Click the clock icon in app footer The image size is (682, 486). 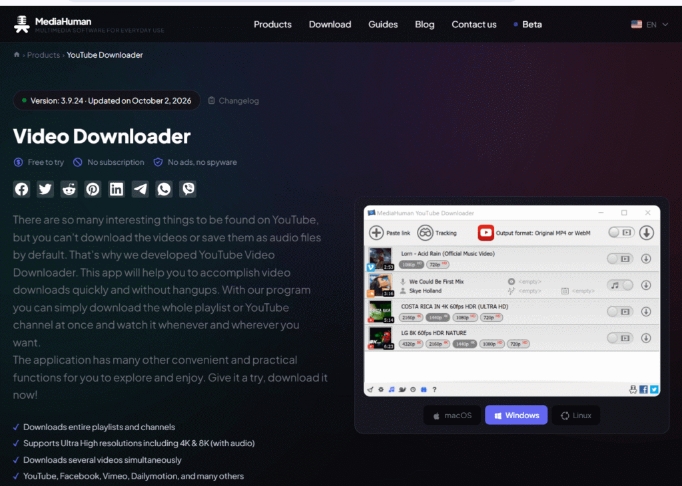pos(413,390)
